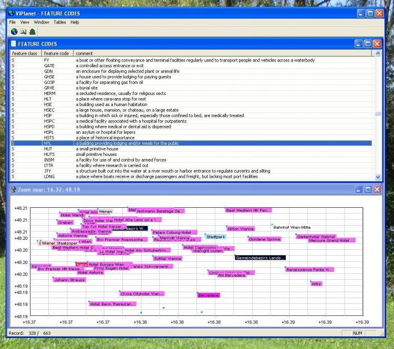The width and height of the screenshot is (394, 349).
Task: Click the Belvedere map label
Action: point(209,295)
